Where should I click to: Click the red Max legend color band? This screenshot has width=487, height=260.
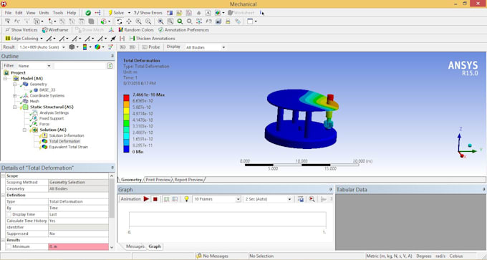point(127,98)
